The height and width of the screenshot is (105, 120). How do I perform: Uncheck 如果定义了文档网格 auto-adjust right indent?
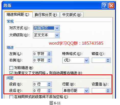(x=11, y=73)
